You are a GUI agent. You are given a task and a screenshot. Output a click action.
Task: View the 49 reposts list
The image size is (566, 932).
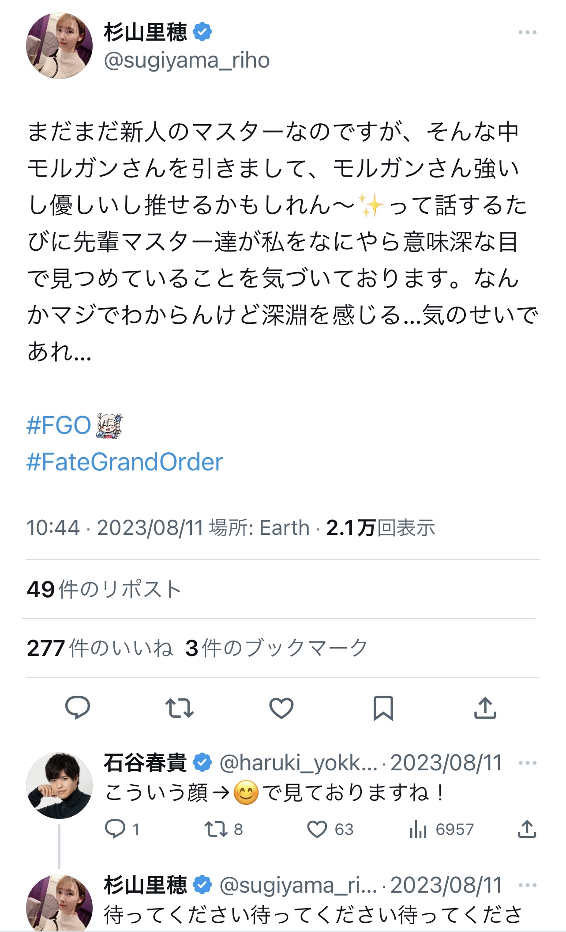pyautogui.click(x=104, y=589)
